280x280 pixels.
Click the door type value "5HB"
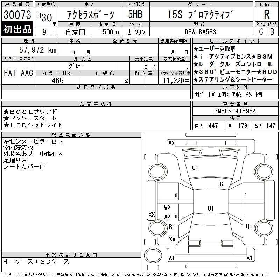coord(135,14)
